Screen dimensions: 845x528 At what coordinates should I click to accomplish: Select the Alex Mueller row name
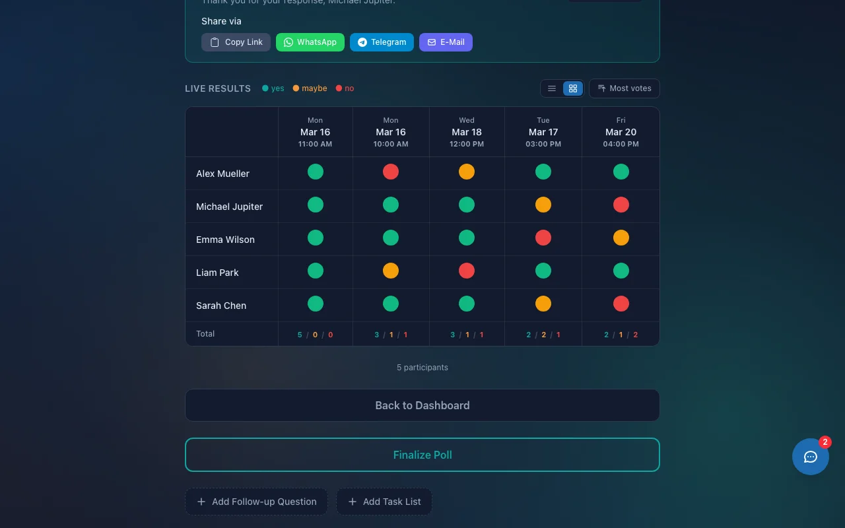pos(222,174)
